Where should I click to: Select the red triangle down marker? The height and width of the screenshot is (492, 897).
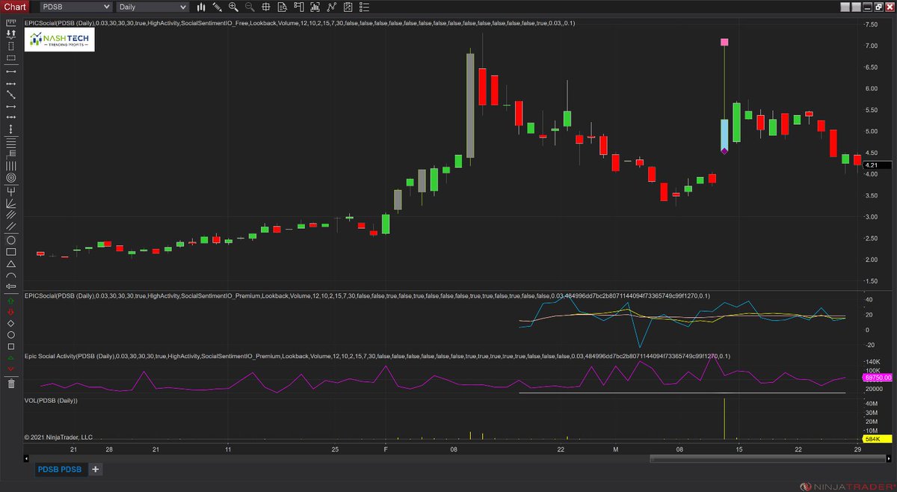coord(11,369)
